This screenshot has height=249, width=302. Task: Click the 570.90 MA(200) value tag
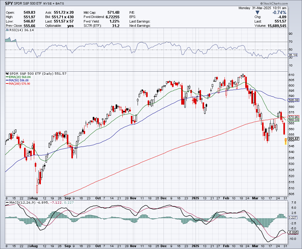(x=293, y=117)
